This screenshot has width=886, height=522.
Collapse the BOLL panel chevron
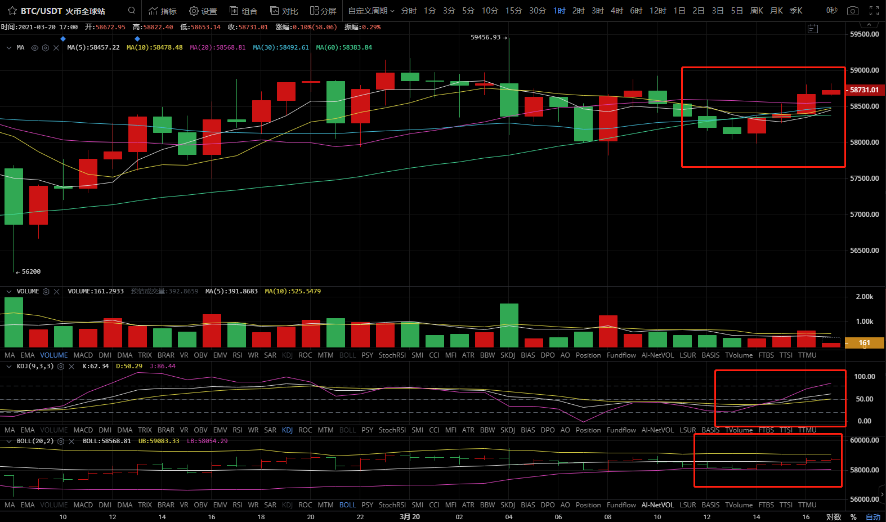(x=9, y=441)
